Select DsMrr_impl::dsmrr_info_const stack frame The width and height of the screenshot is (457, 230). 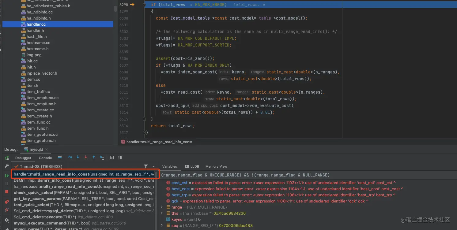(x=84, y=180)
